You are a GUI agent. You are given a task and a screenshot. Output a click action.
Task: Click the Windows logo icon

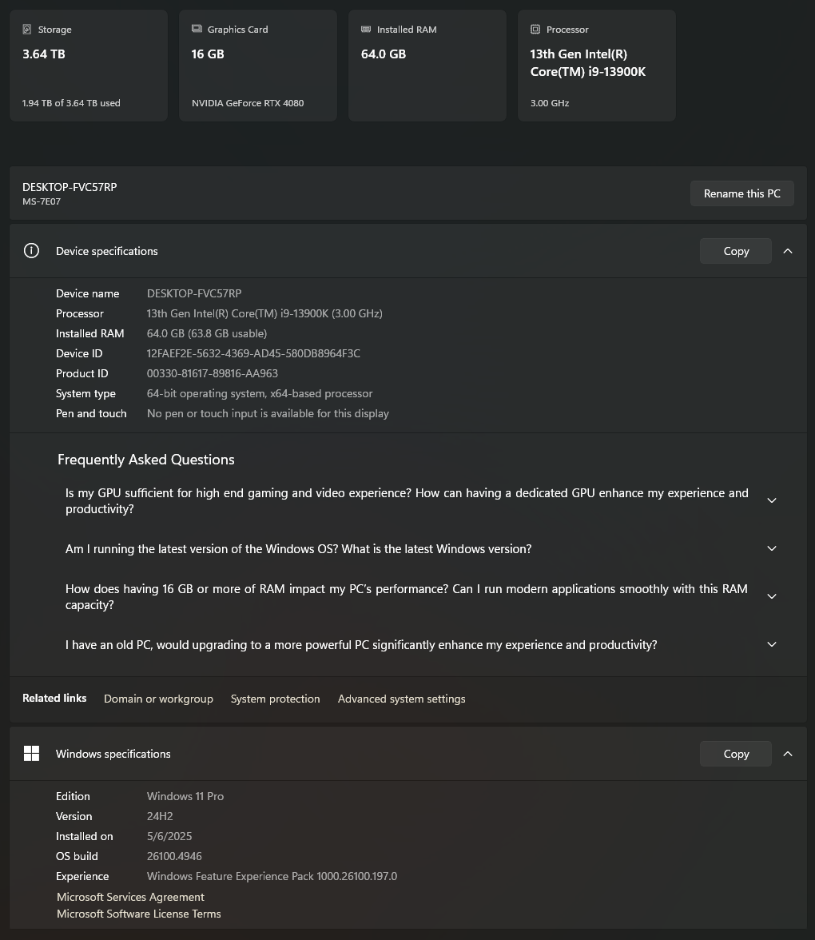click(x=31, y=754)
